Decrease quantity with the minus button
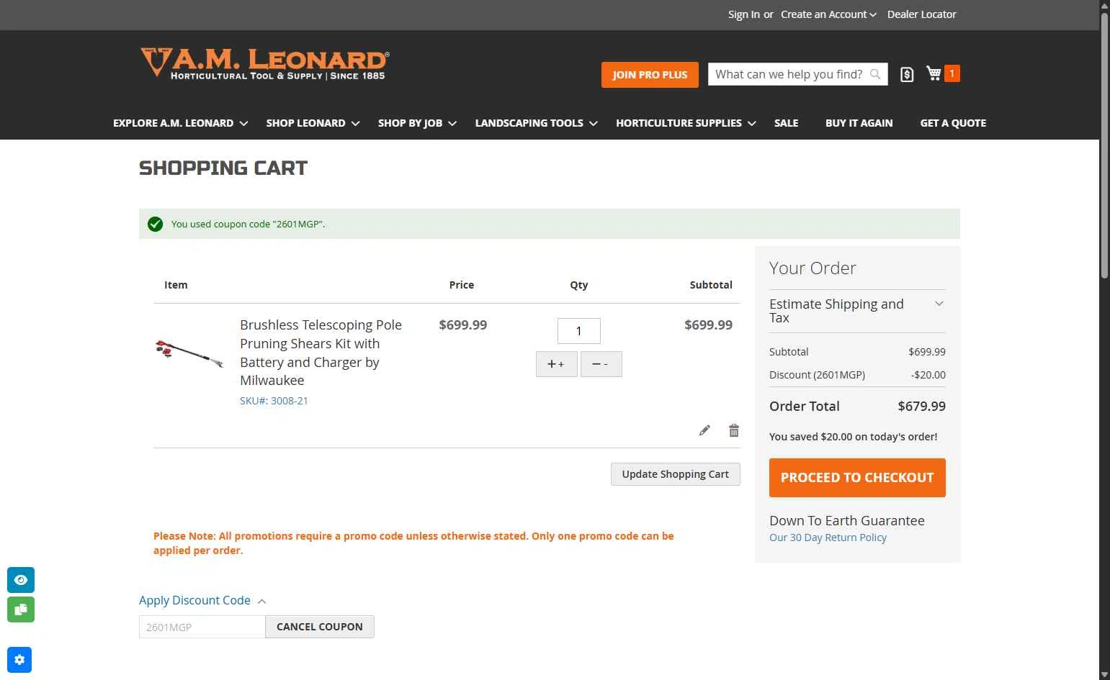The width and height of the screenshot is (1110, 680). click(x=601, y=364)
